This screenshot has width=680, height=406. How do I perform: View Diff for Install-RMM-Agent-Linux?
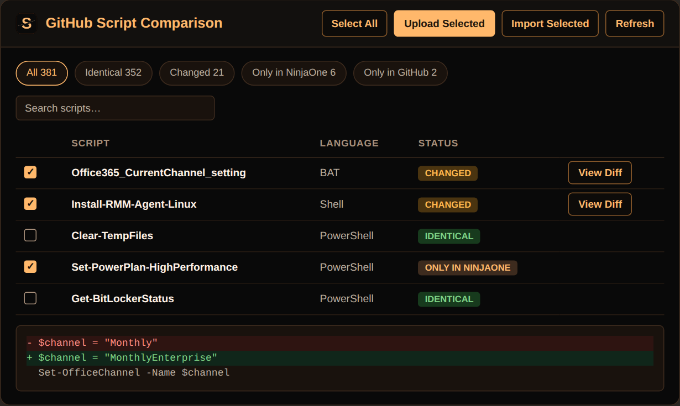600,204
